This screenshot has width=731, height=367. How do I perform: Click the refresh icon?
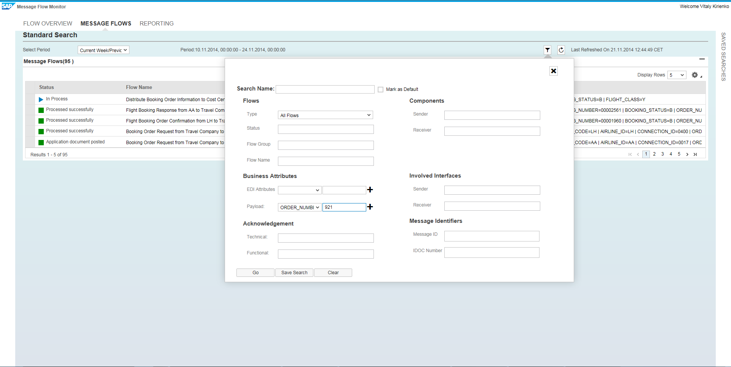coord(561,50)
